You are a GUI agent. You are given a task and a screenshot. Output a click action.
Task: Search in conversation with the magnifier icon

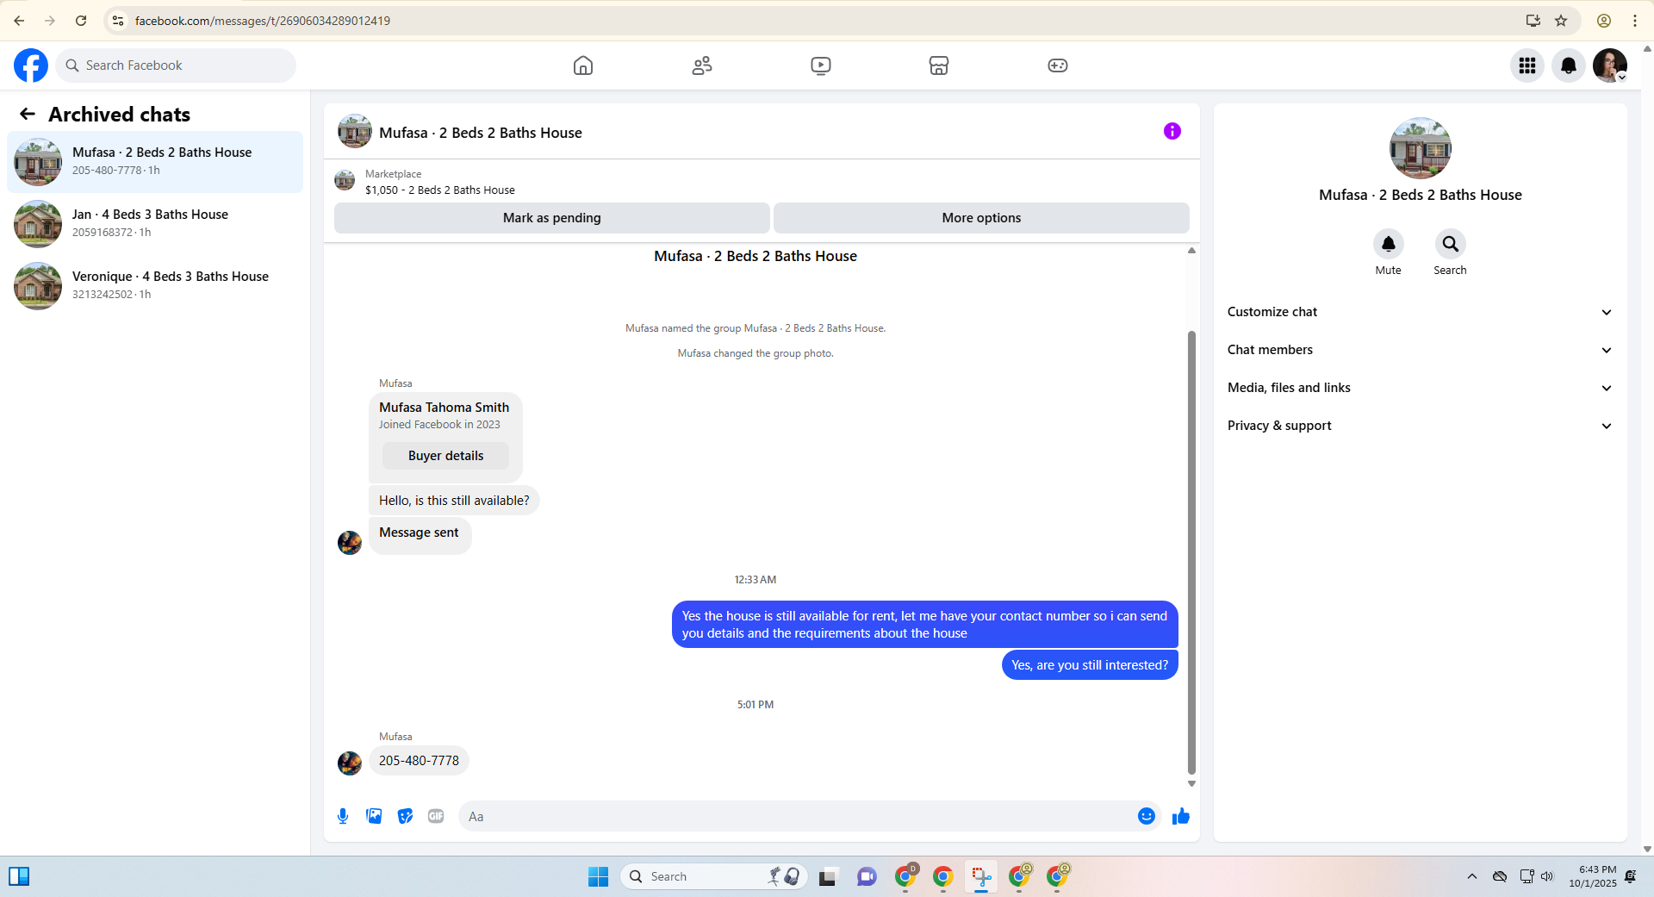(x=1451, y=244)
